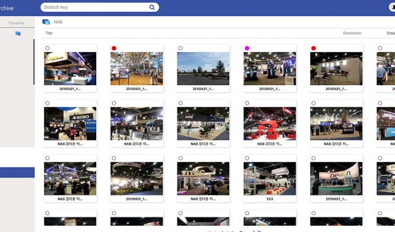Focus the Search key input field
This screenshot has width=395, height=232.
[100, 8]
